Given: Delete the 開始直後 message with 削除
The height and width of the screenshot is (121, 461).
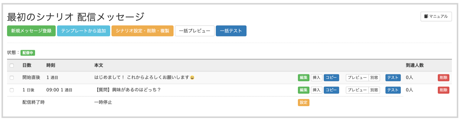Looking at the screenshot, I should tap(443, 78).
